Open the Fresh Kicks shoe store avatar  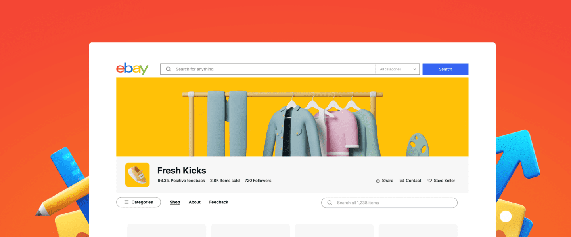pos(137,175)
